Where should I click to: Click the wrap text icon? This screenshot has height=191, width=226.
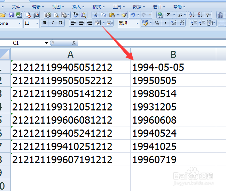[110, 23]
